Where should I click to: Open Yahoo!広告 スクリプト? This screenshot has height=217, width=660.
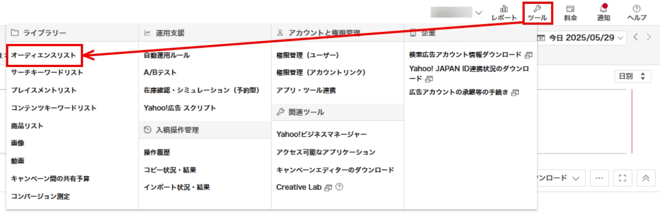180,108
